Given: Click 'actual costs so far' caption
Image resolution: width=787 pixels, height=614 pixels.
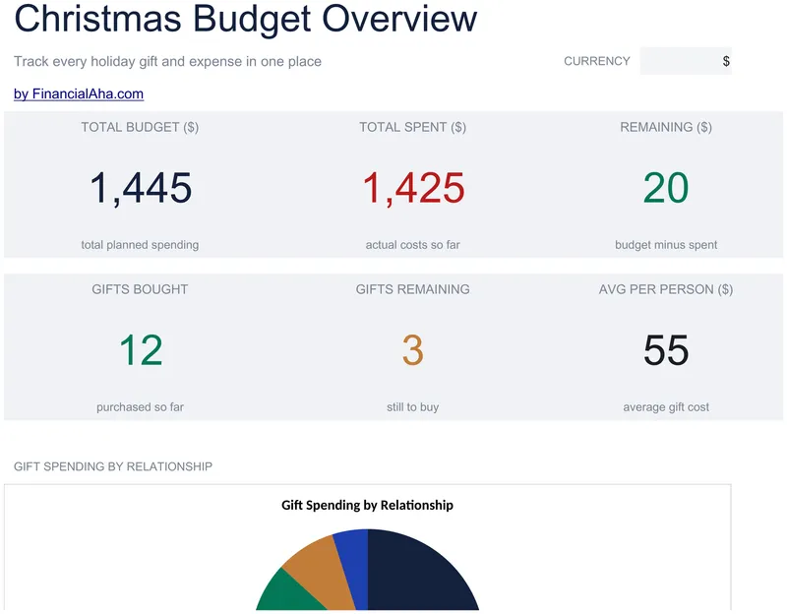Looking at the screenshot, I should (x=412, y=244).
